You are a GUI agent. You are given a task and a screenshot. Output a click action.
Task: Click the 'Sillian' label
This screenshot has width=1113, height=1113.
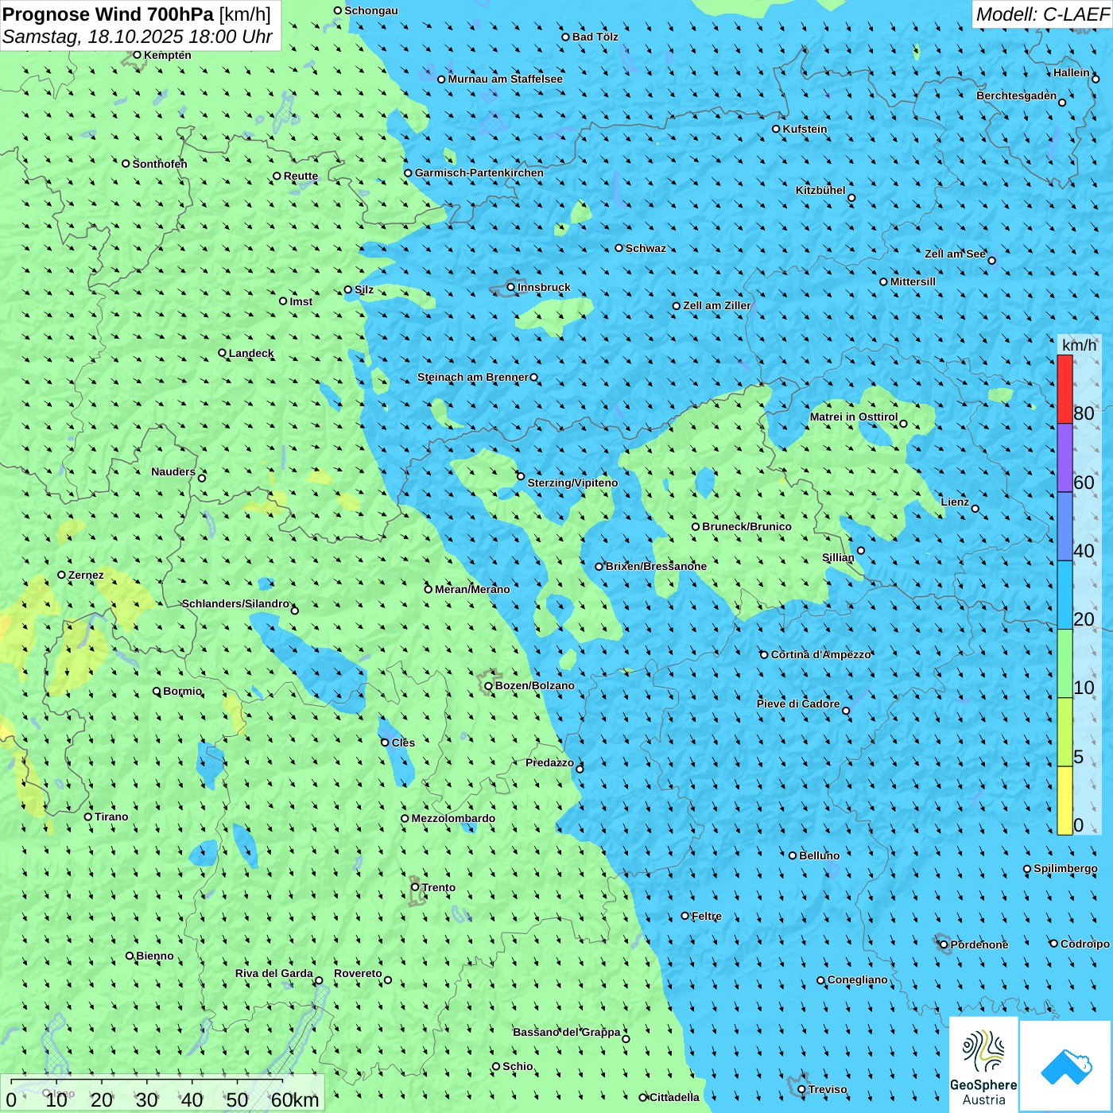[838, 557]
